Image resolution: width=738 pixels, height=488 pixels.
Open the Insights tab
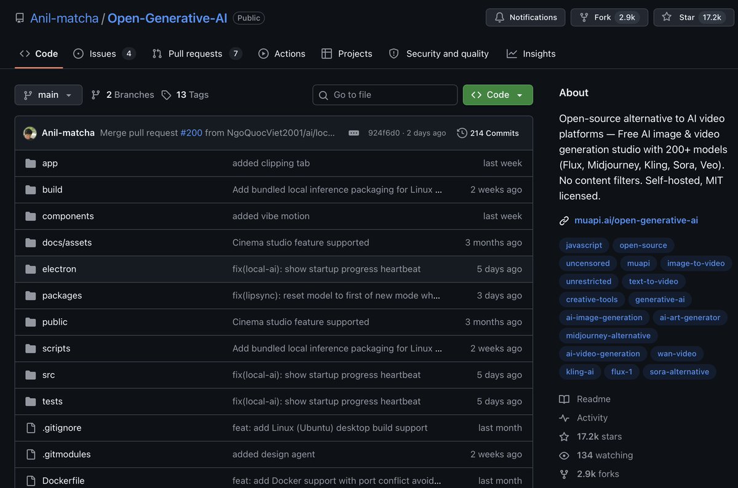(x=531, y=54)
